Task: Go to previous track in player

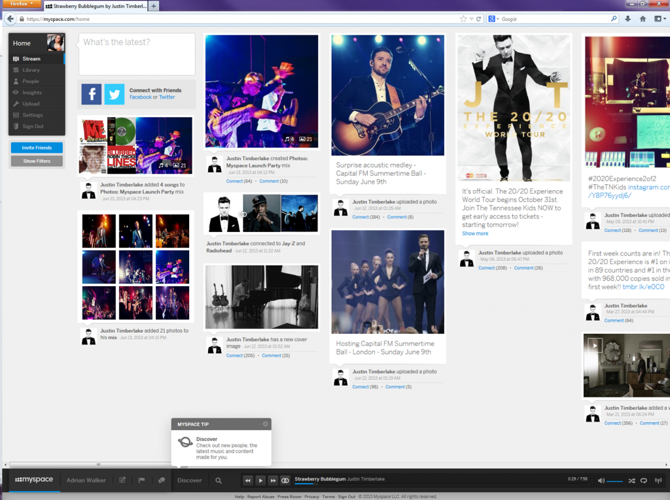Action: [x=248, y=480]
